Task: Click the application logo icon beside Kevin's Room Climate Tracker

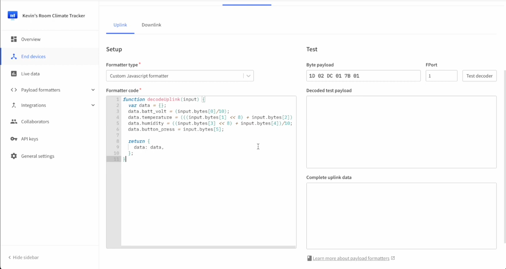Action: coord(12,15)
